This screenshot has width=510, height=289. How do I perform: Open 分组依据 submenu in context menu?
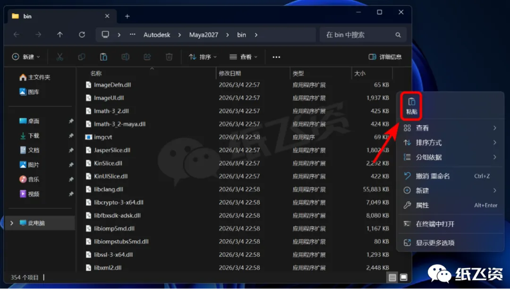[x=450, y=157]
